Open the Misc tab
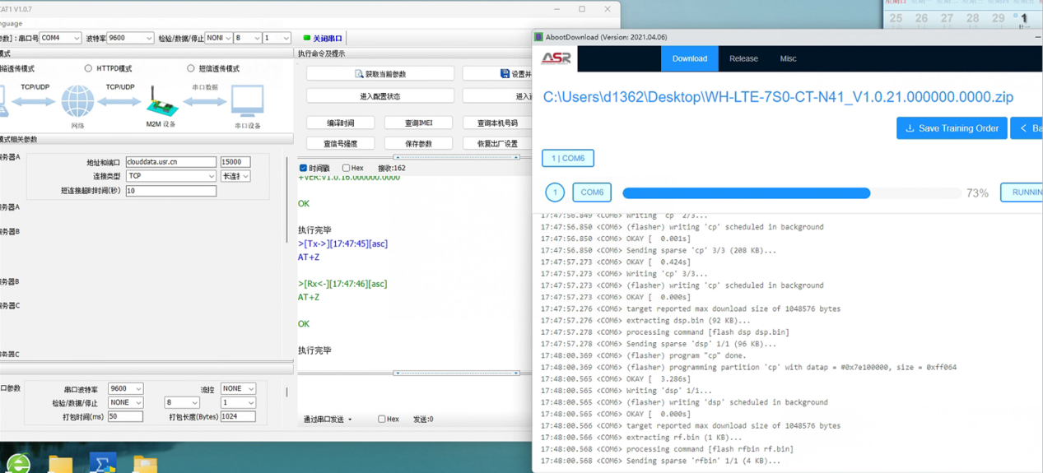 point(788,58)
